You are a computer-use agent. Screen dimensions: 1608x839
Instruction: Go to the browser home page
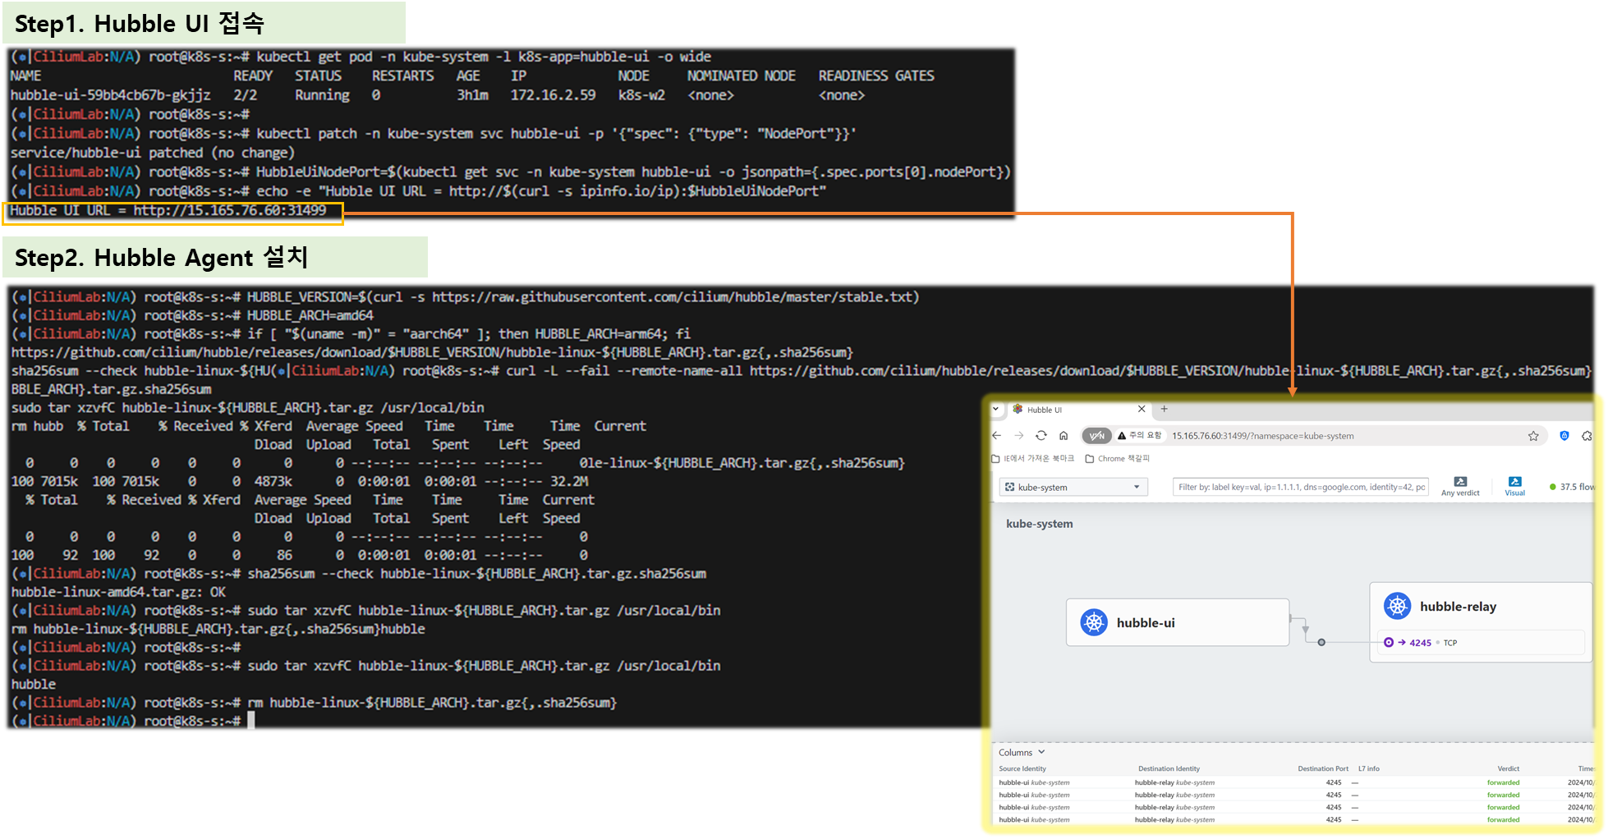coord(1064,436)
